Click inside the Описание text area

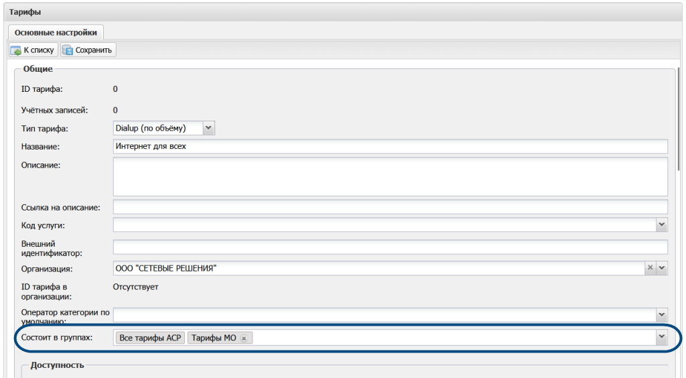pyautogui.click(x=391, y=176)
